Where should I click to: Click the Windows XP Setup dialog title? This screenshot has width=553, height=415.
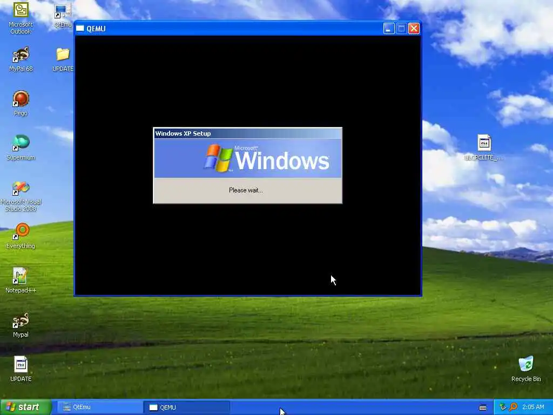point(183,133)
